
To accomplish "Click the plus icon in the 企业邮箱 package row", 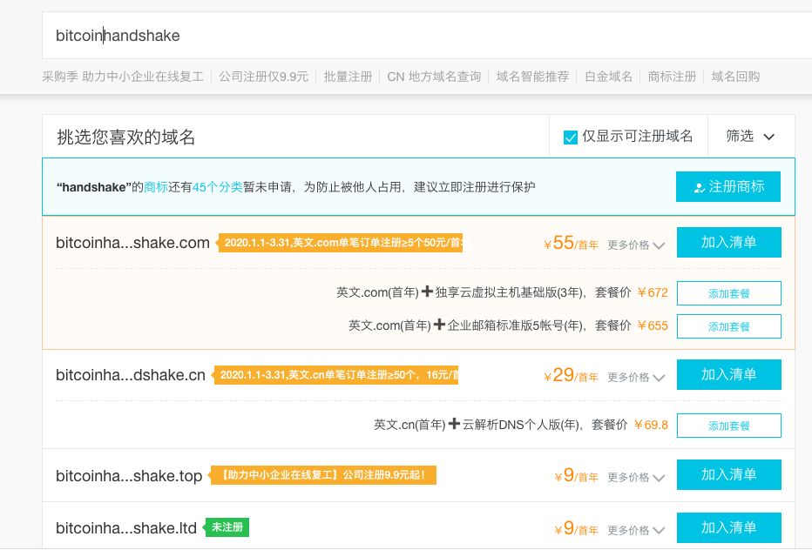I will (x=439, y=325).
